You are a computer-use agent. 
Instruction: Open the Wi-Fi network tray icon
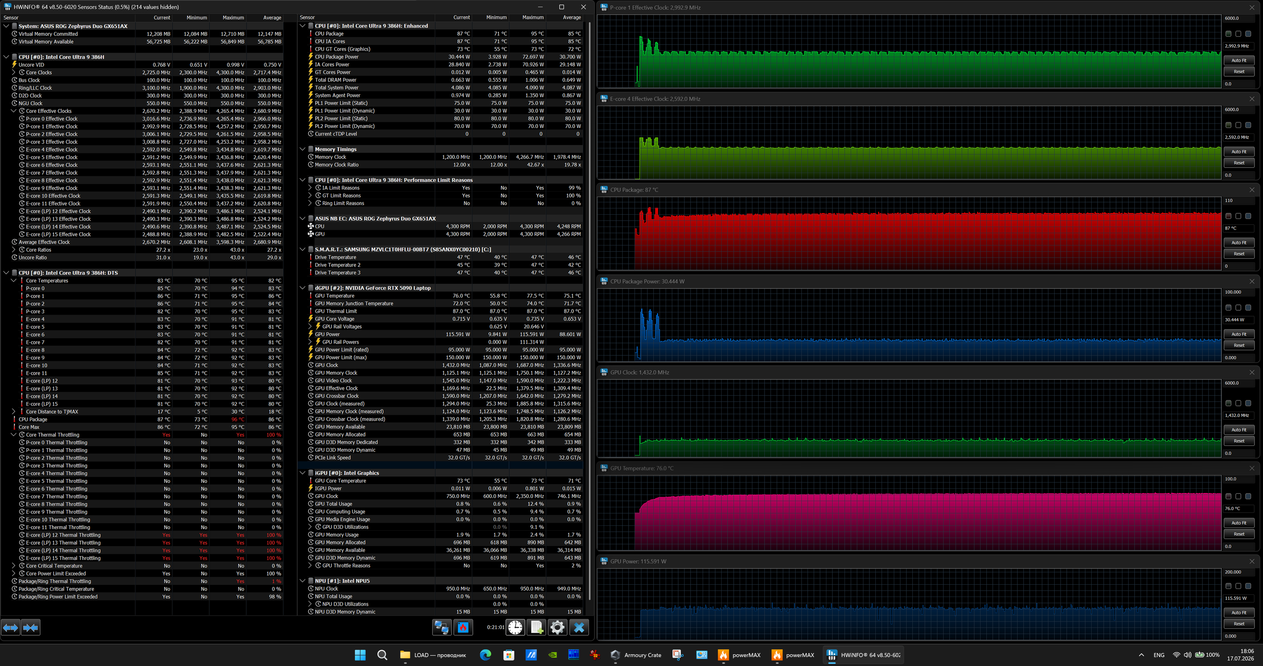click(x=1176, y=655)
